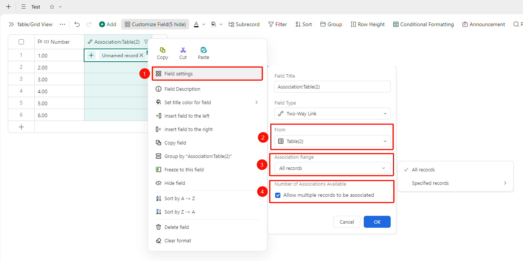Click the plus icon in top bar
Screen dimensions: 523x261
(8, 7)
